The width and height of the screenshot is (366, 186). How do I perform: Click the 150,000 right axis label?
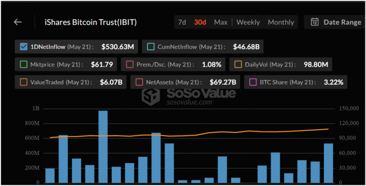349,109
